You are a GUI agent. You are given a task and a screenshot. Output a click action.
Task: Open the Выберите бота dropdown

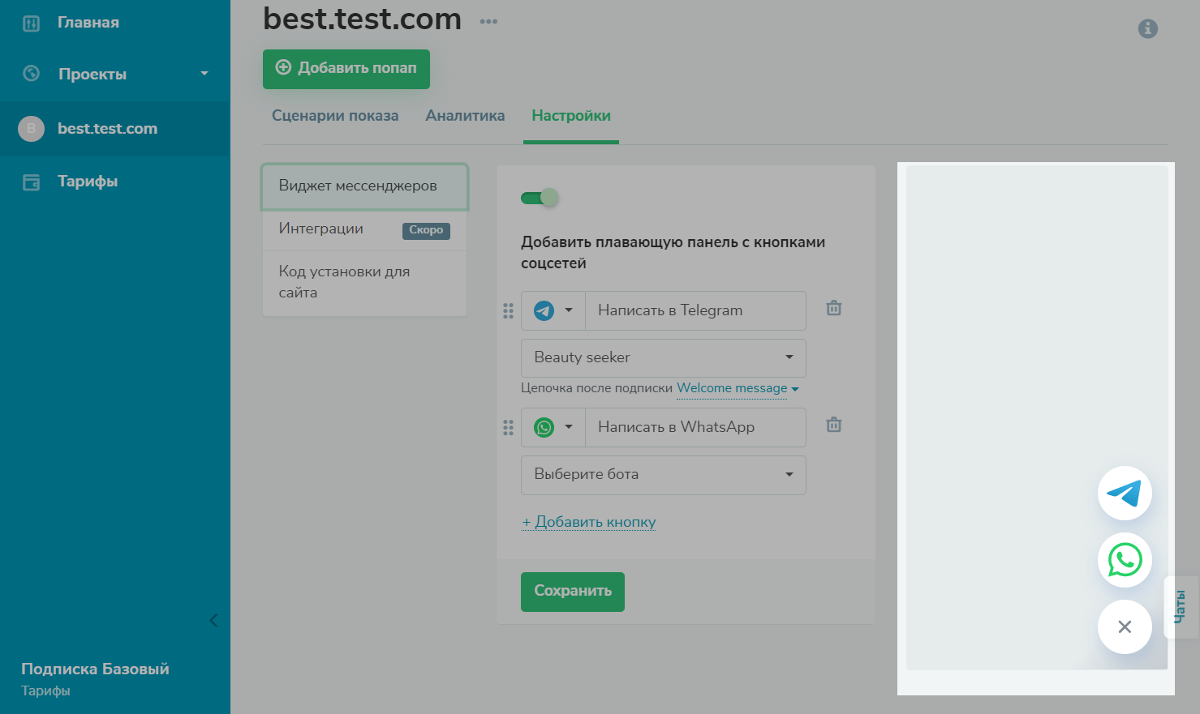click(663, 474)
